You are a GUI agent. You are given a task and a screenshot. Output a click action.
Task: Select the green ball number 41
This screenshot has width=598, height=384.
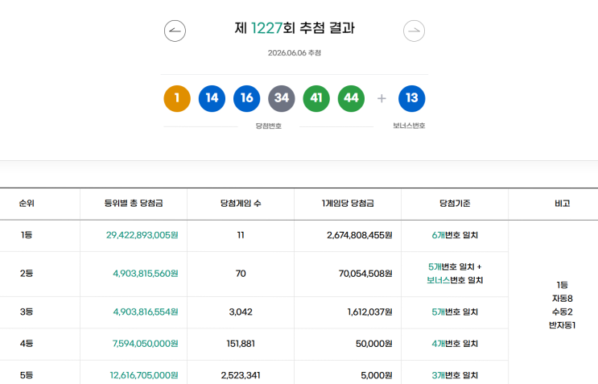click(x=316, y=98)
